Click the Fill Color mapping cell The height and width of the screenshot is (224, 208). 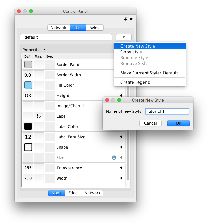(x=39, y=85)
